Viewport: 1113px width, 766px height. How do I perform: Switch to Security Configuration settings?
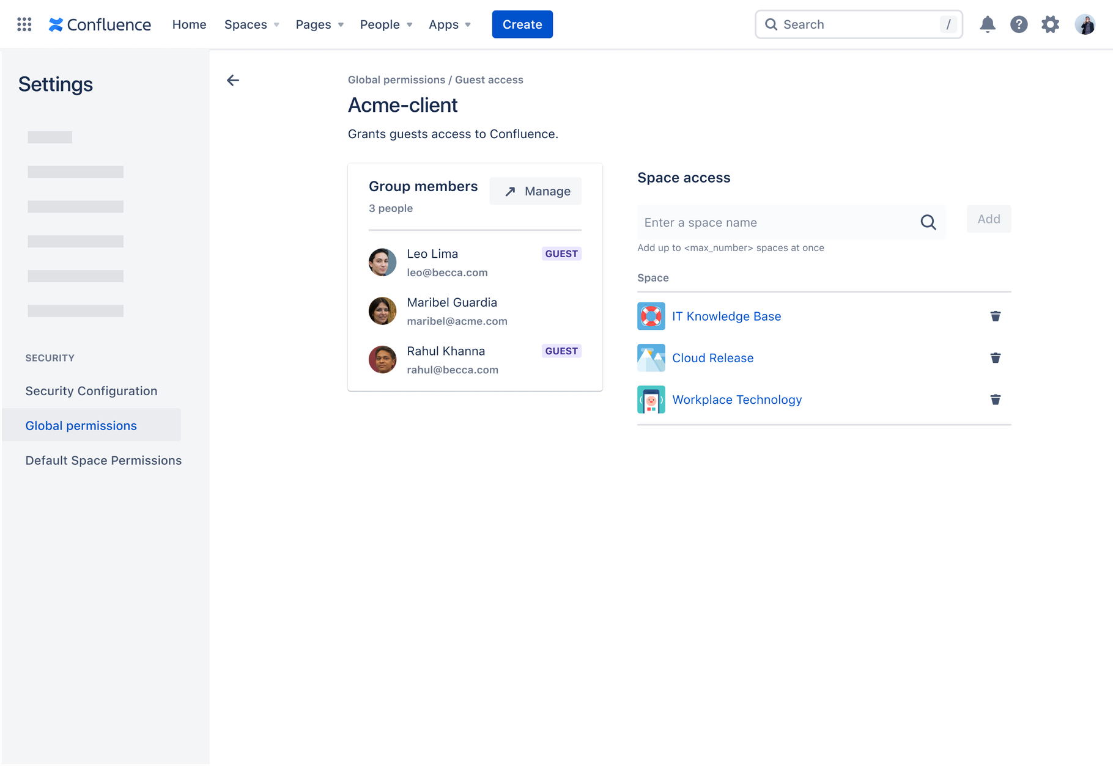coord(91,391)
